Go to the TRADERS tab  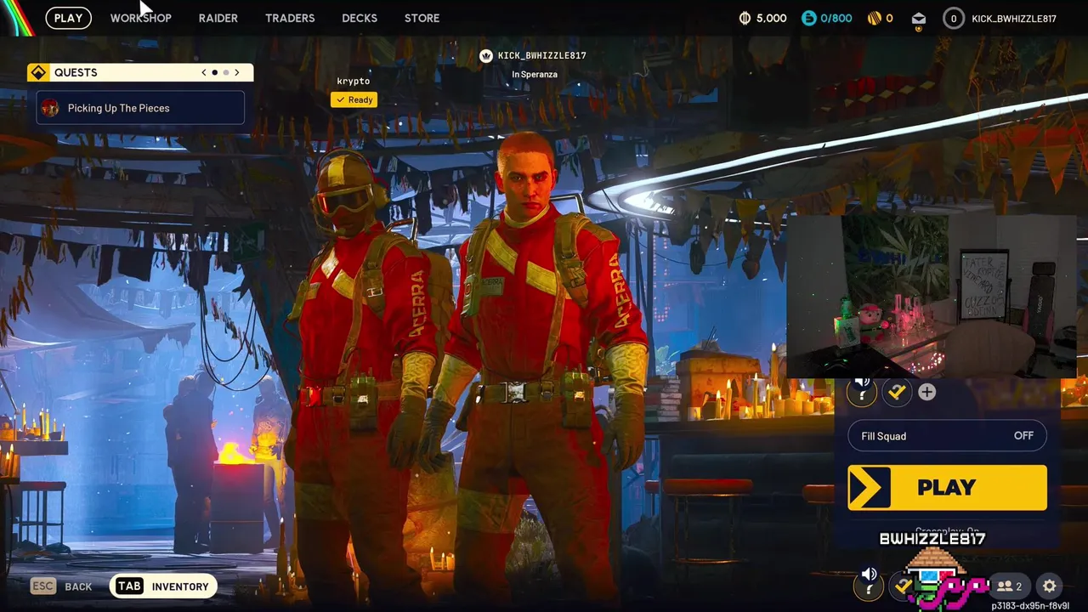coord(290,18)
